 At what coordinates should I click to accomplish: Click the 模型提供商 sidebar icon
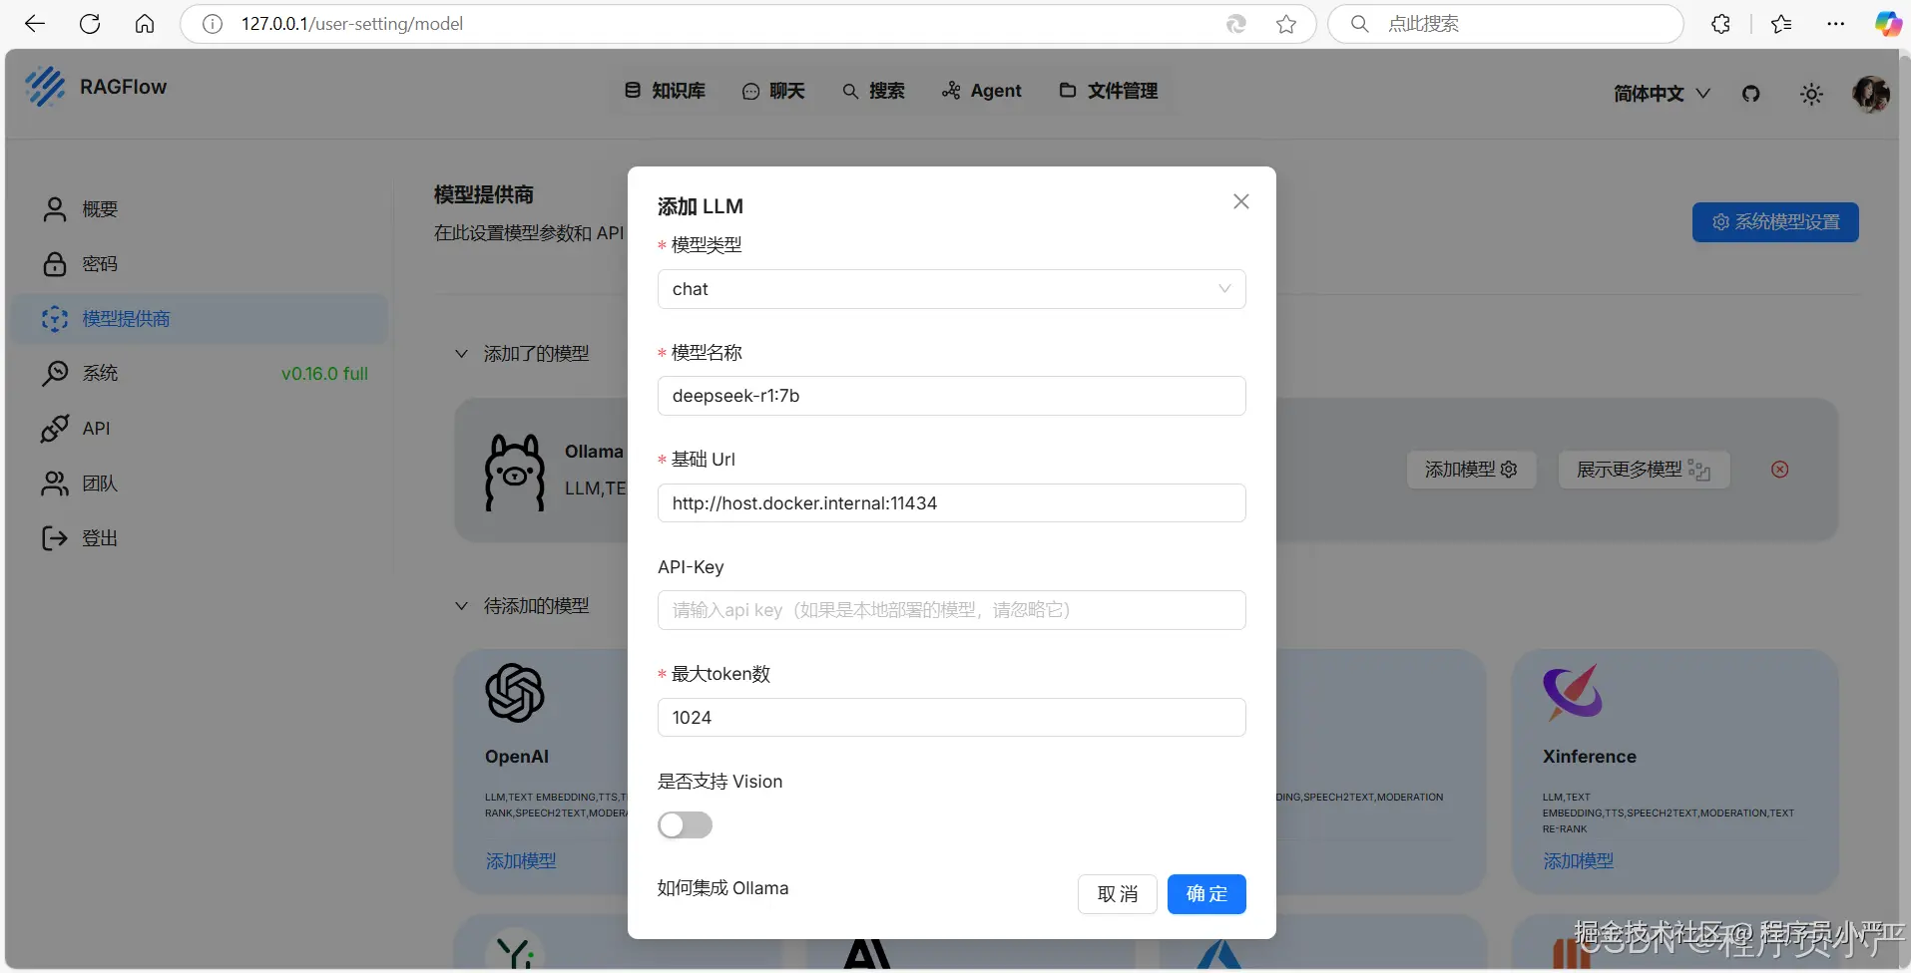click(x=55, y=319)
